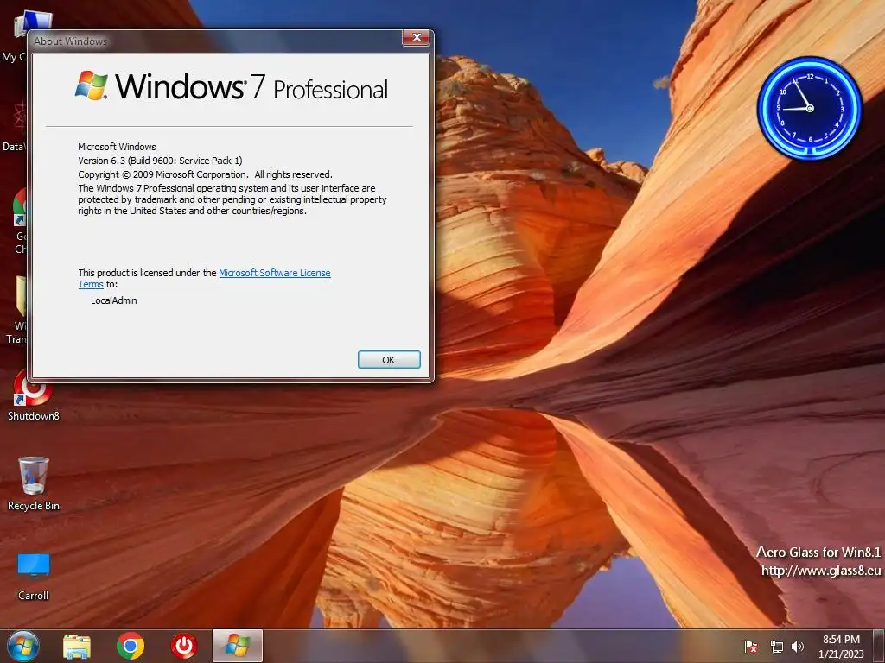Close the About Windows dialog
Image resolution: width=885 pixels, height=663 pixels.
tap(417, 37)
